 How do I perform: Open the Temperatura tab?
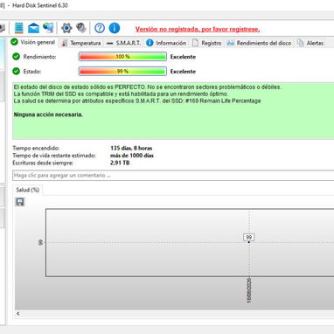[81, 43]
